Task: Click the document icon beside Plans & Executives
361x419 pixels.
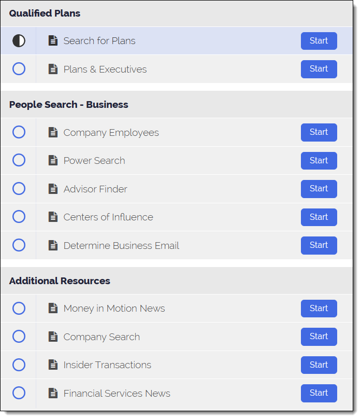Action: pos(52,68)
